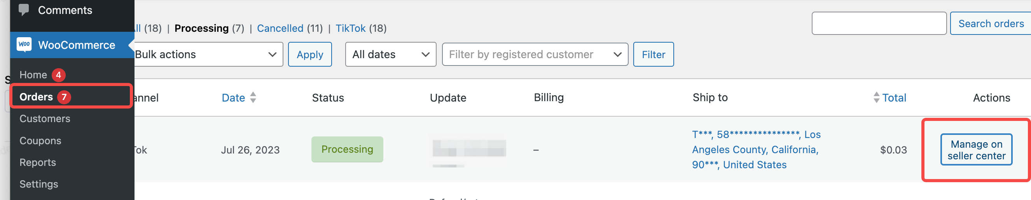Screen dimensions: 1031x200
Task: Open WooCommerce Settings menu item
Action: click(39, 184)
